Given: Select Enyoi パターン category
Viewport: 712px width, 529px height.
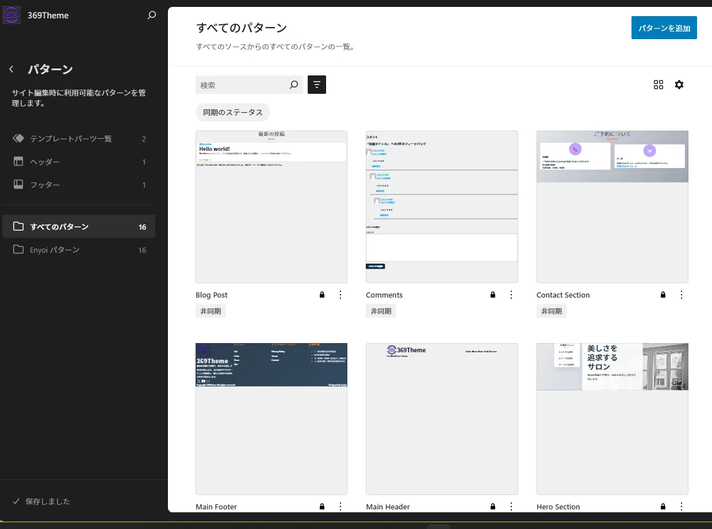Looking at the screenshot, I should tap(79, 250).
